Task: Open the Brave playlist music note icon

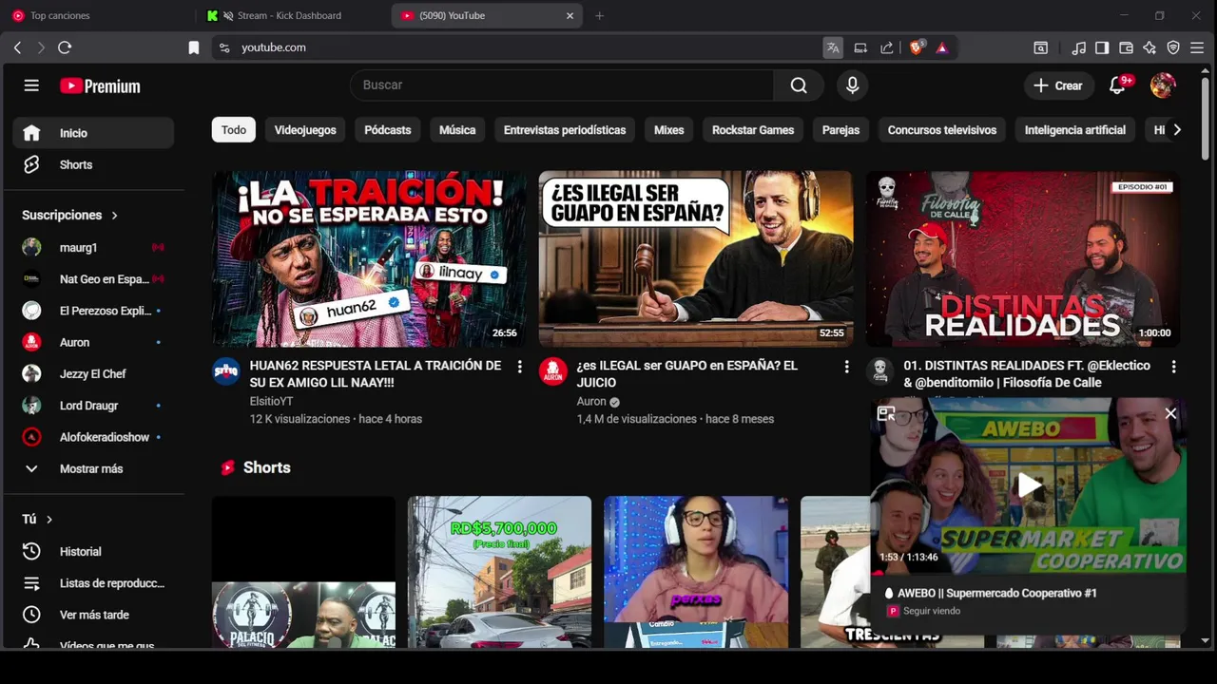Action: 1078,47
